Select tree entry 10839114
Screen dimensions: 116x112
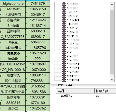(x=73, y=64)
